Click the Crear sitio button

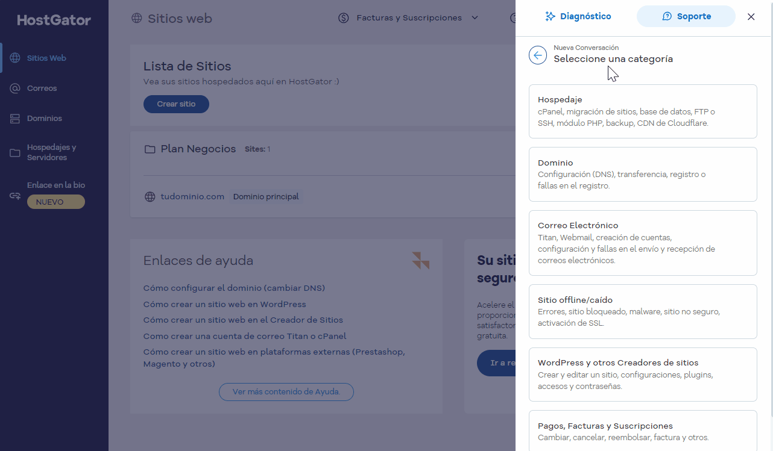tap(176, 104)
